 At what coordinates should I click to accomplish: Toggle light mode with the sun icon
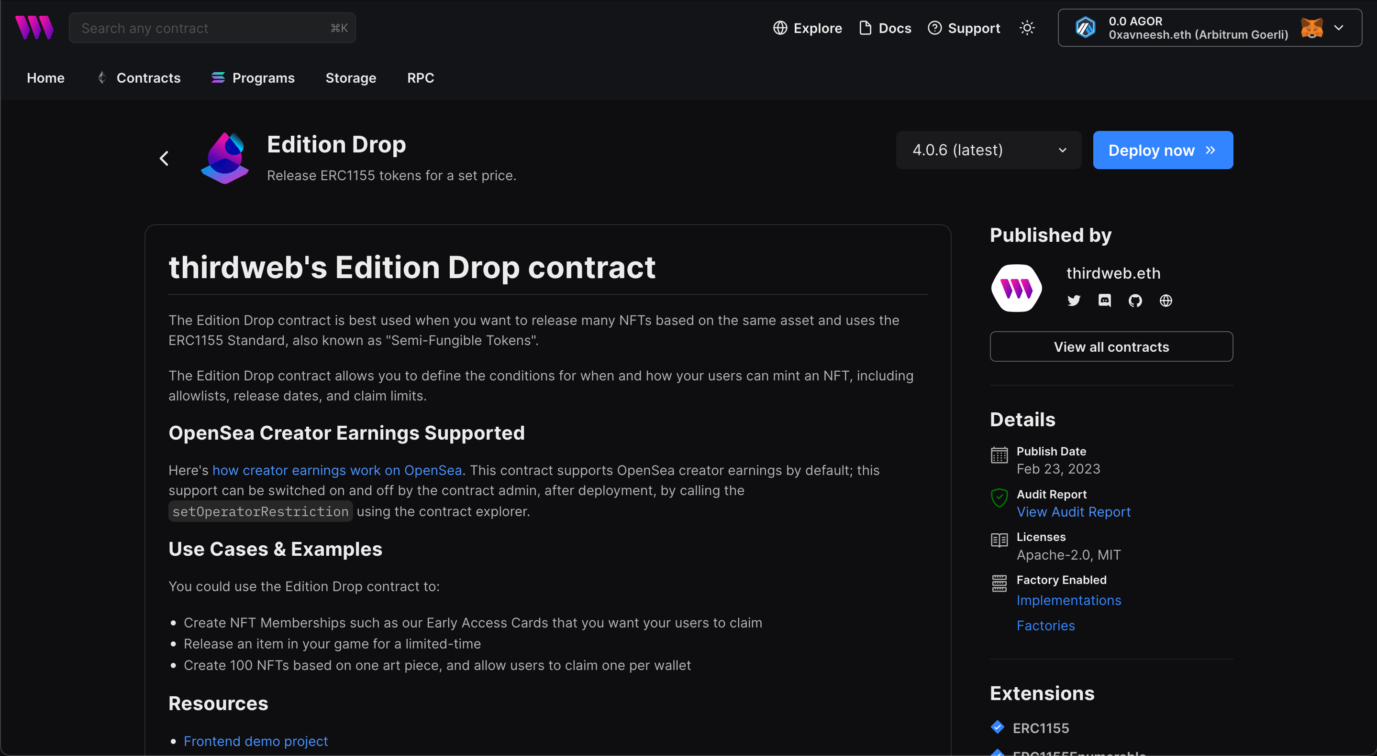1027,28
